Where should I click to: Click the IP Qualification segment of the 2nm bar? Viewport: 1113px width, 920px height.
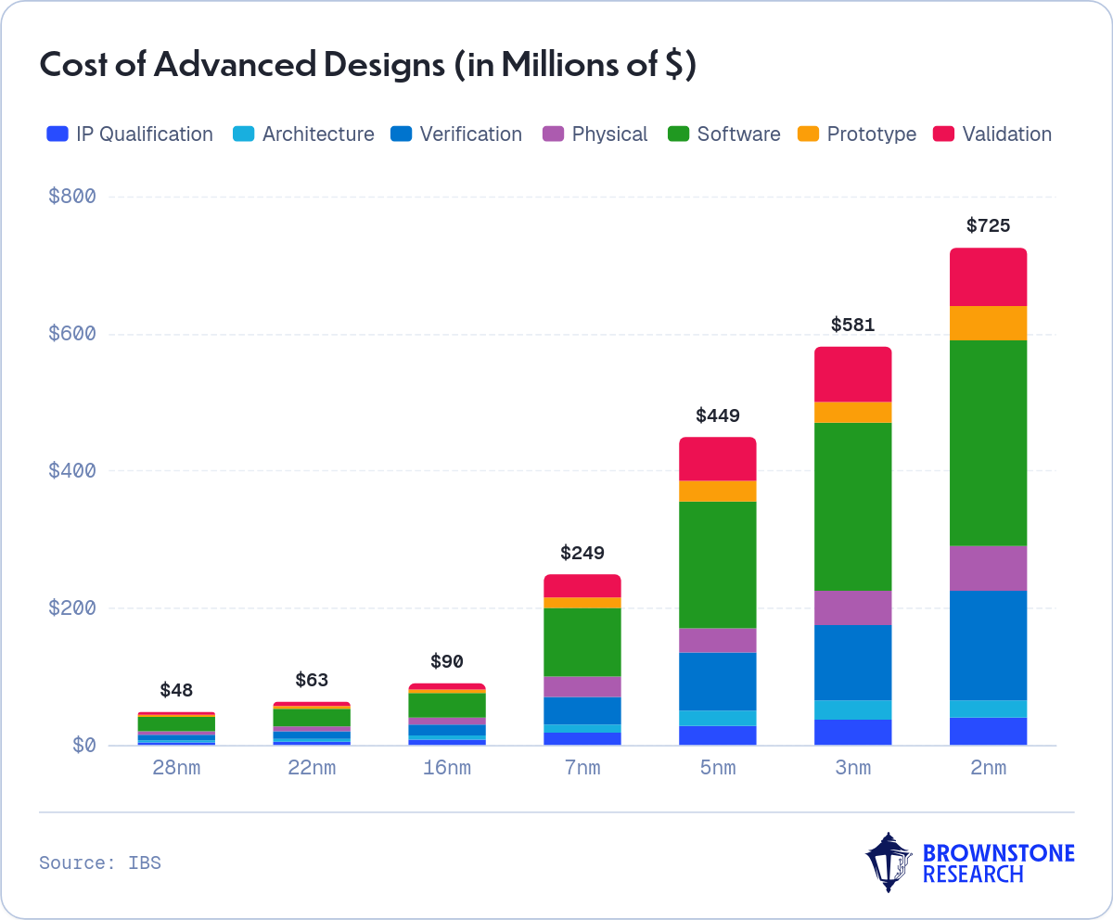(988, 731)
